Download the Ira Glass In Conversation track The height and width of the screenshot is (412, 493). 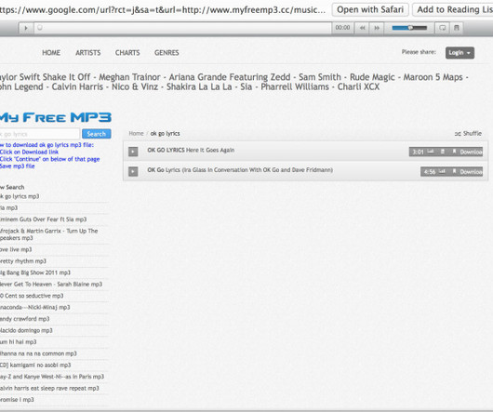[x=471, y=171]
